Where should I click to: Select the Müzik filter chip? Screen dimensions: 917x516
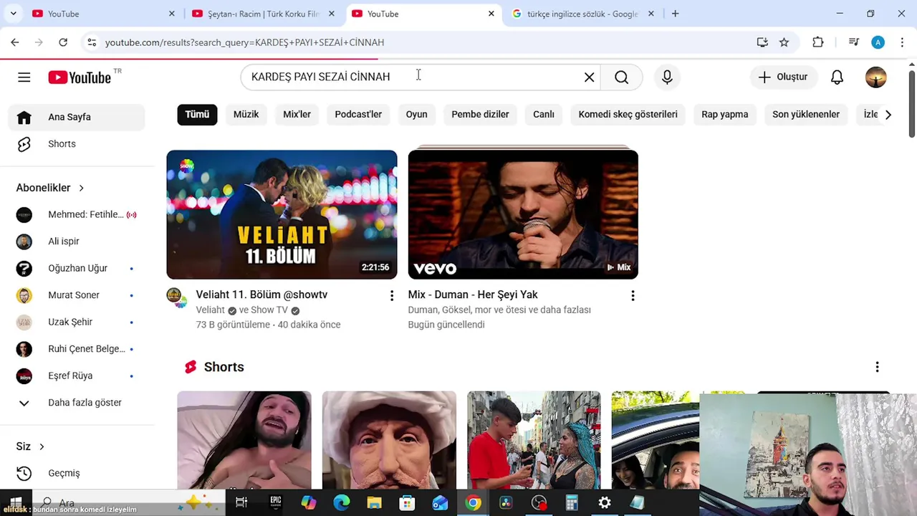pos(246,114)
